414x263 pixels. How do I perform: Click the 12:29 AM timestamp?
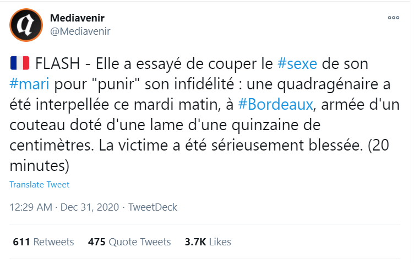(31, 207)
